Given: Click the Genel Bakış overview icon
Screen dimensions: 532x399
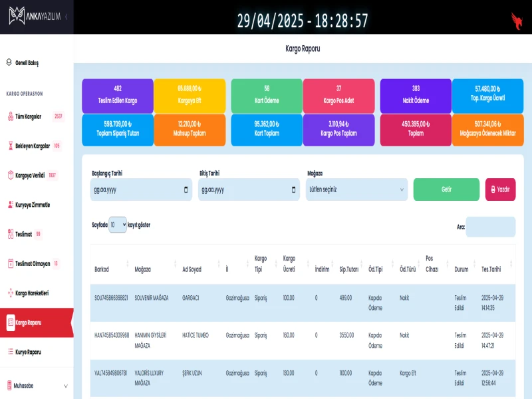Looking at the screenshot, I should (x=9, y=63).
